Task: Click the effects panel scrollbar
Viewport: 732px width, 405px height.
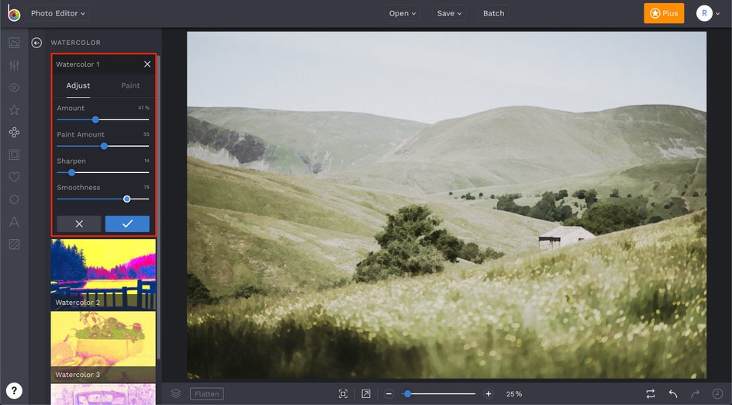Action: [159, 208]
